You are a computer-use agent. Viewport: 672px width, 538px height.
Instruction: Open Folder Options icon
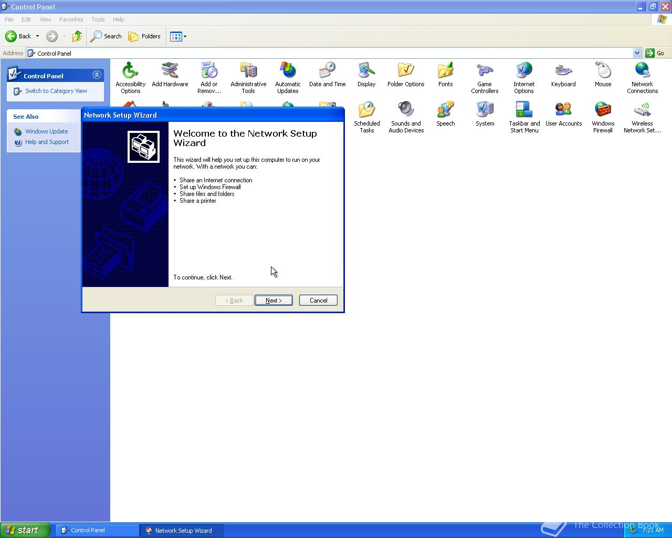click(x=406, y=75)
